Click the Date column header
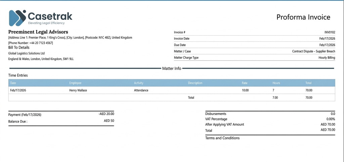The height and width of the screenshot is (162, 344). 13,83
